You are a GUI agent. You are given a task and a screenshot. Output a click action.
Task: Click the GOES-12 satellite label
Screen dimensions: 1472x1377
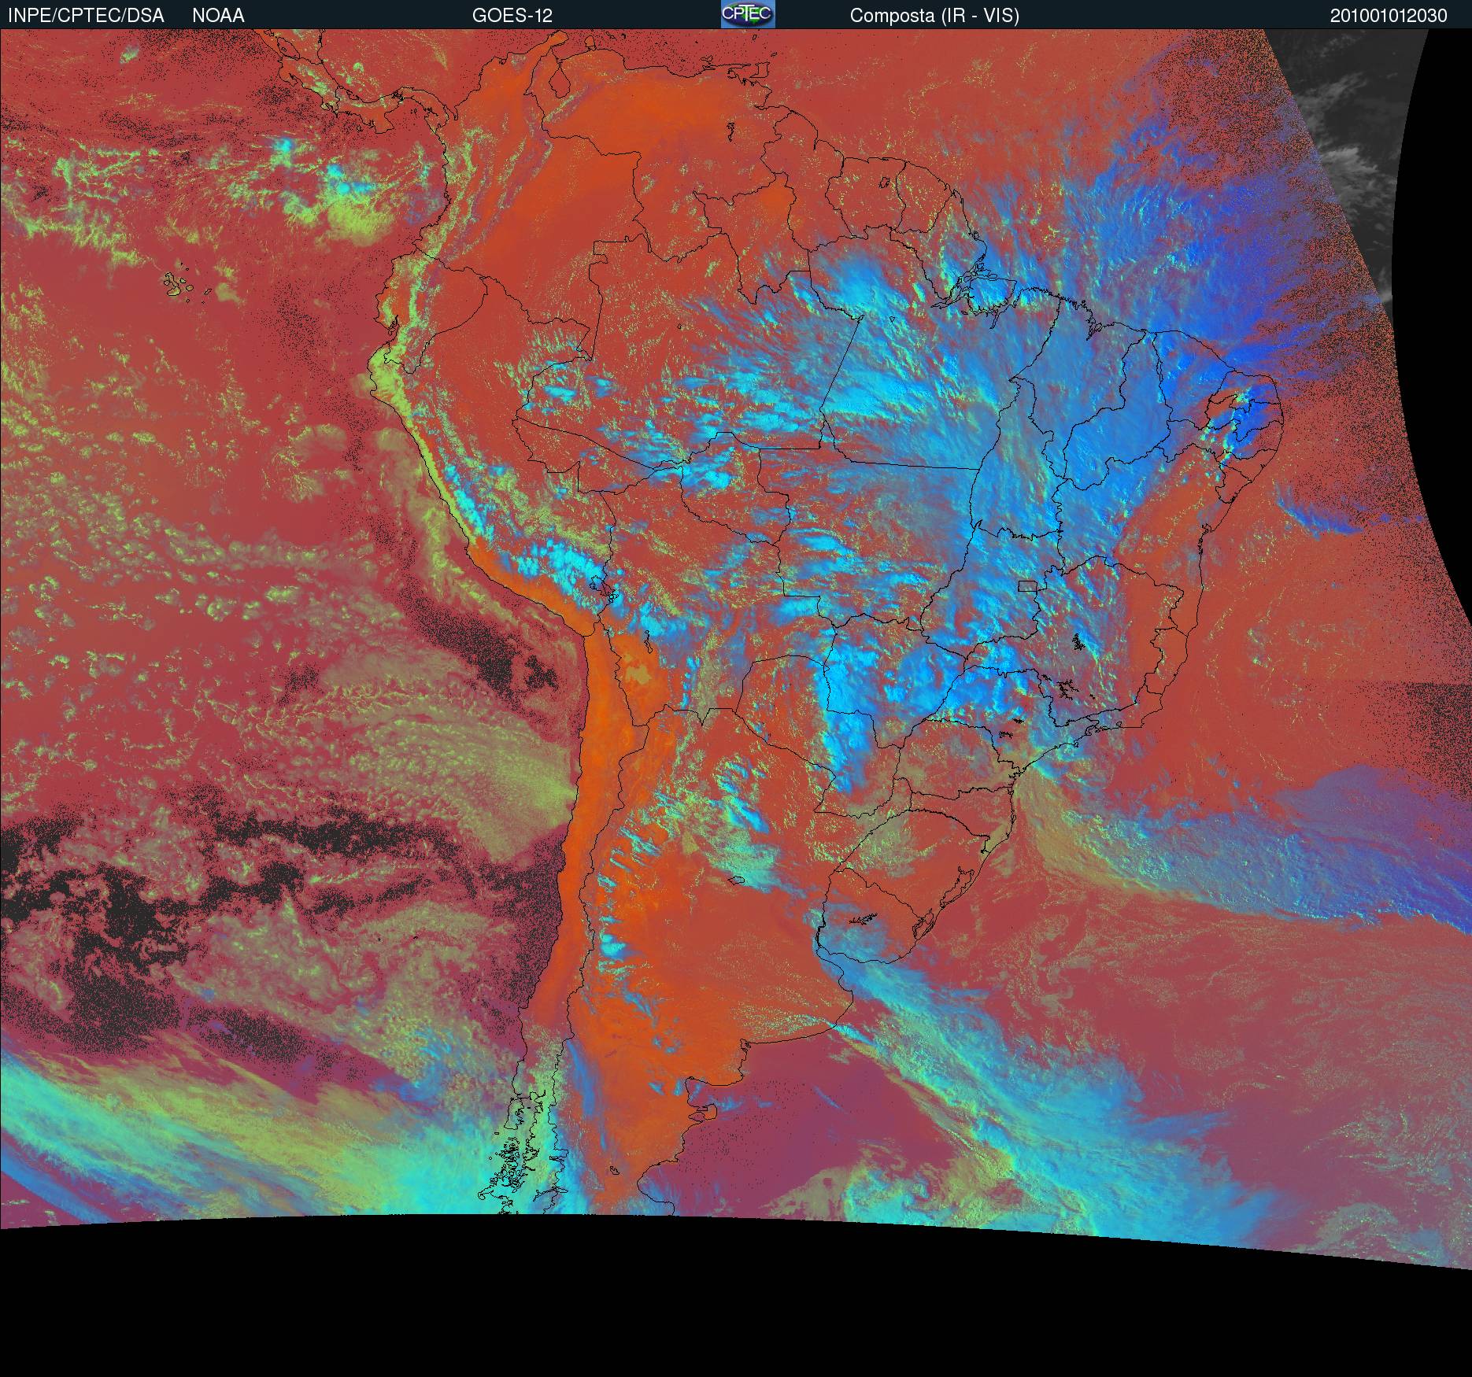(x=512, y=16)
